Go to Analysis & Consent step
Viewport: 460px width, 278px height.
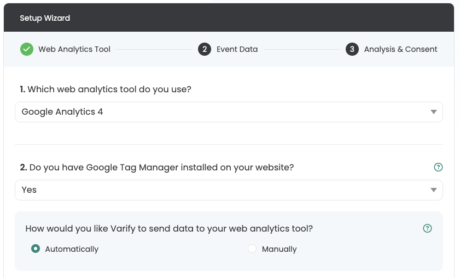coord(400,49)
